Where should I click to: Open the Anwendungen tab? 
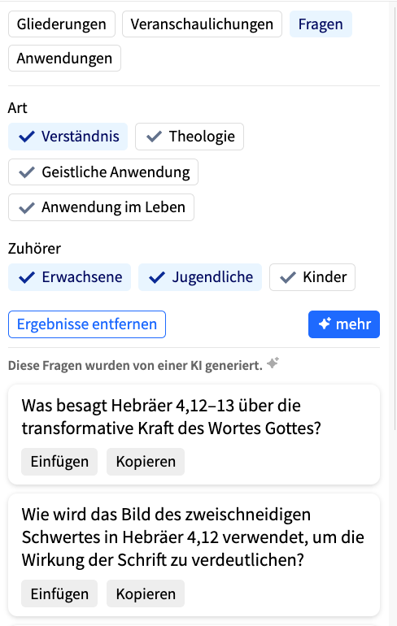(64, 59)
